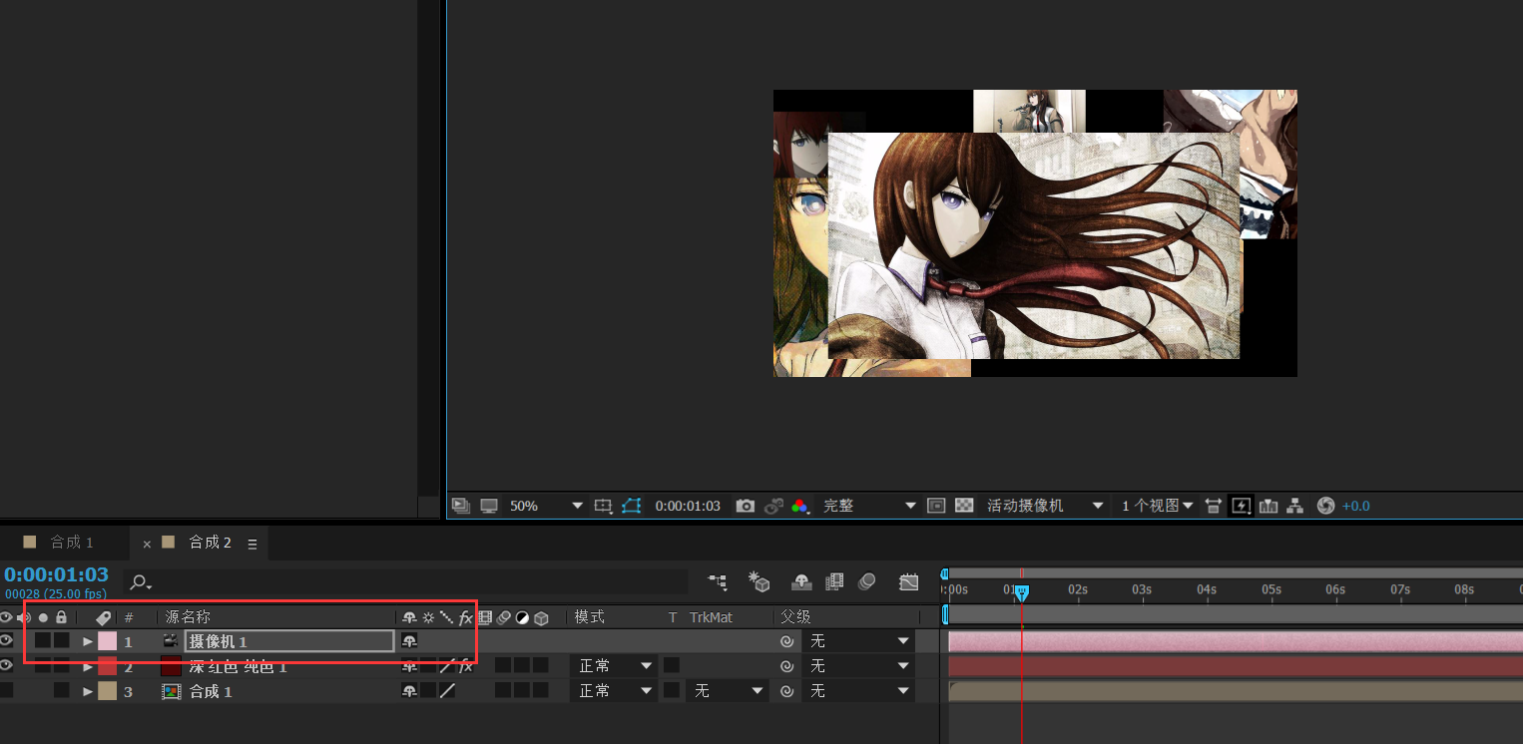Viewport: 1523px width, 744px height.
Task: Click the 模式 column header
Action: click(589, 618)
